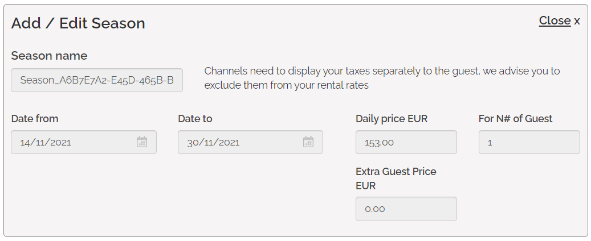Image resolution: width=591 pixels, height=241 pixels.
Task: Click the Daily price EUR label
Action: click(x=392, y=119)
